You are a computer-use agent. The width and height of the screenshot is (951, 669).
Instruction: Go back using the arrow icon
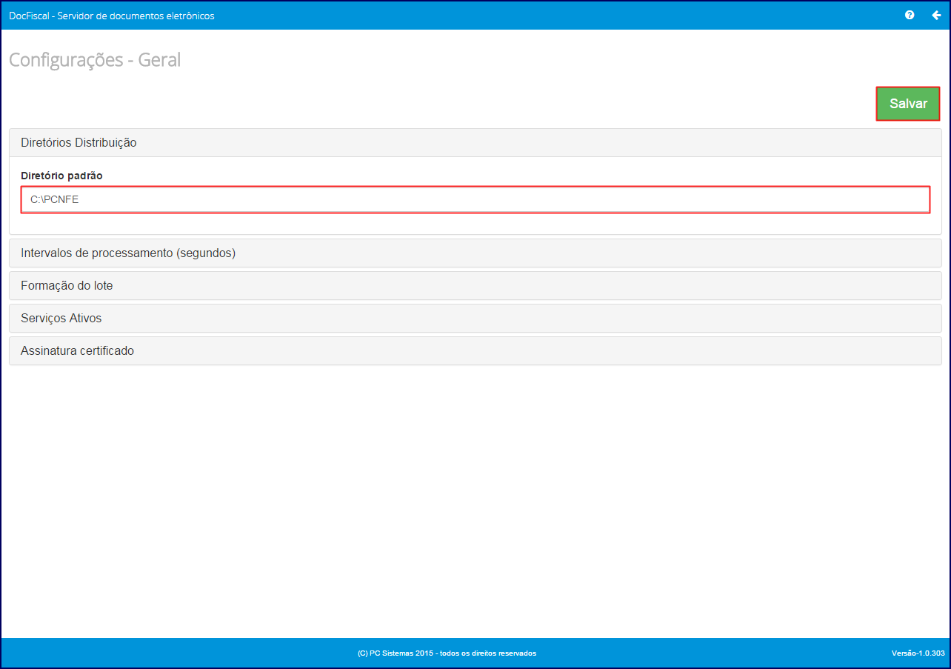[936, 15]
